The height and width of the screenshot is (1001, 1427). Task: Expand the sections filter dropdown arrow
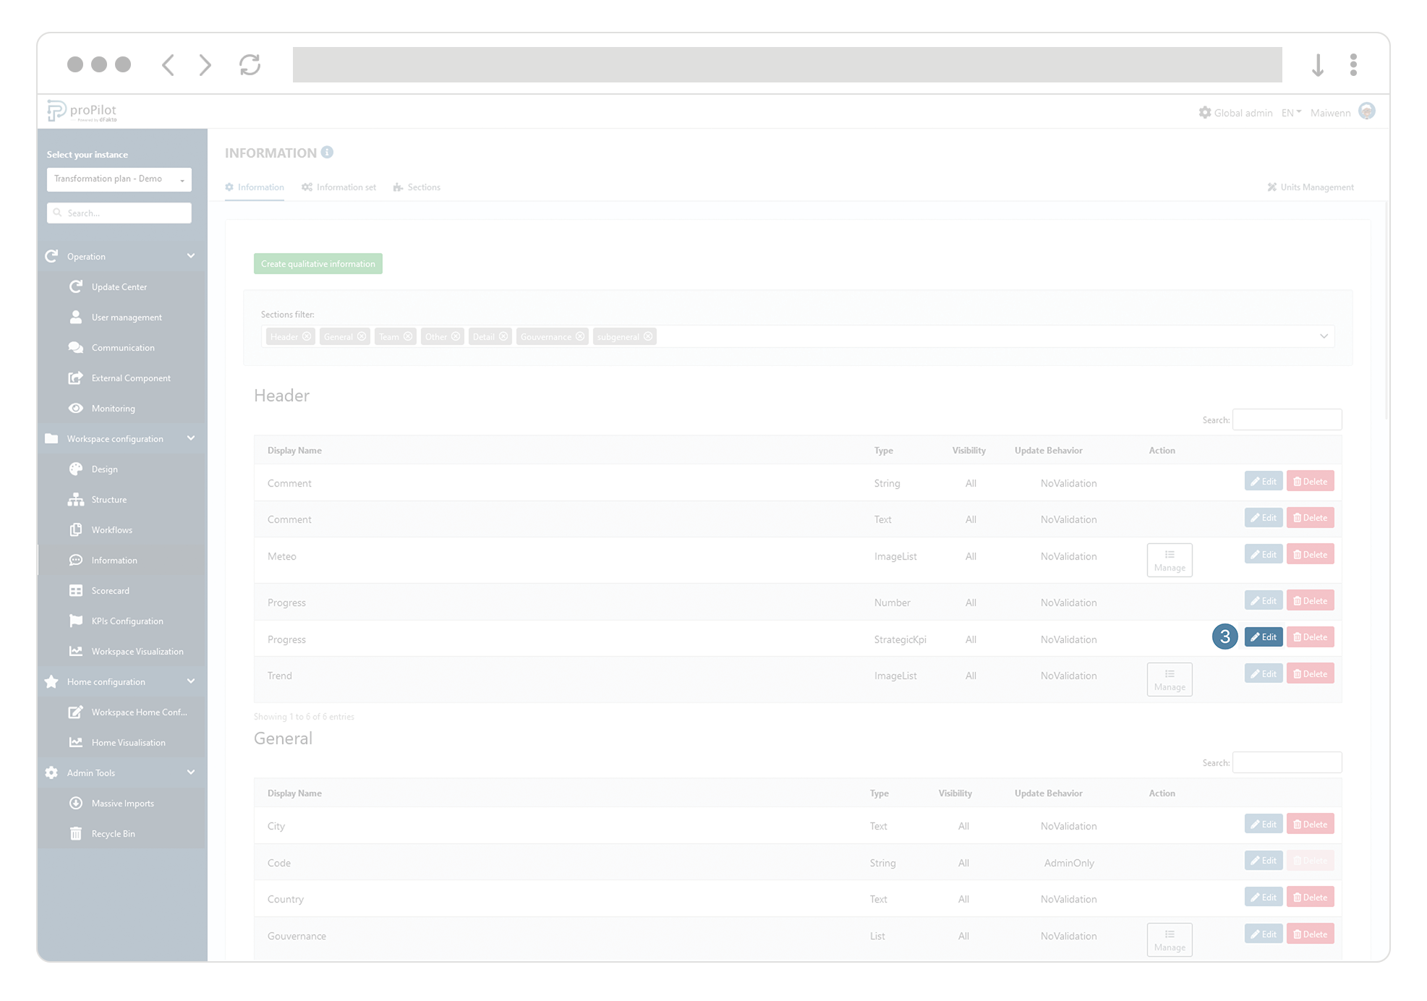[1324, 336]
